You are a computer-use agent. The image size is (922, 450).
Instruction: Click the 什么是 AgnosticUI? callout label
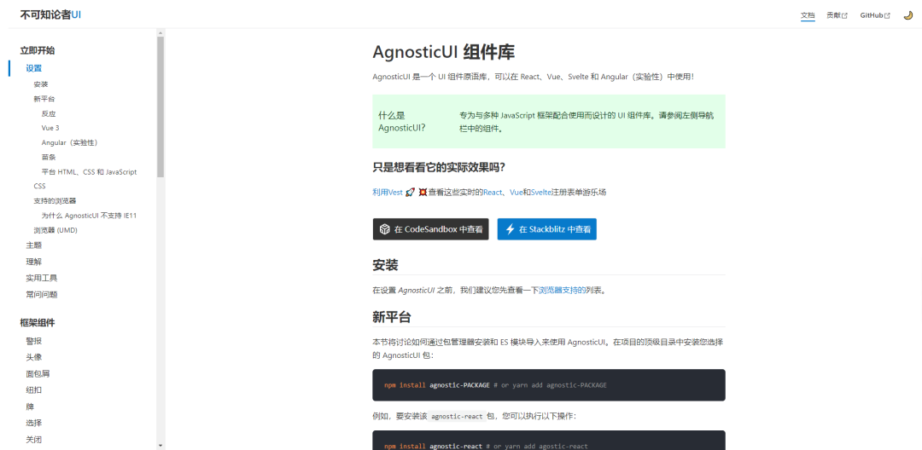pos(402,121)
